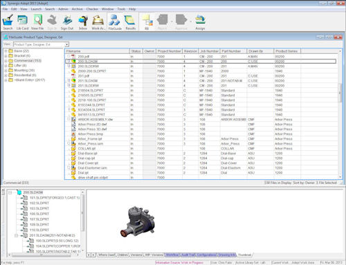Click the icon of Arbor Press.bmp
This screenshot has width=346, height=265.
tap(73, 134)
